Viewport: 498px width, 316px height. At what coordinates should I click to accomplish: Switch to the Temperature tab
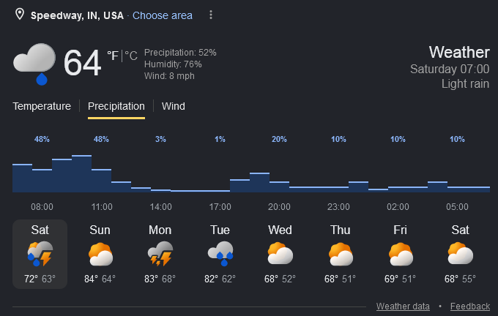click(x=42, y=106)
